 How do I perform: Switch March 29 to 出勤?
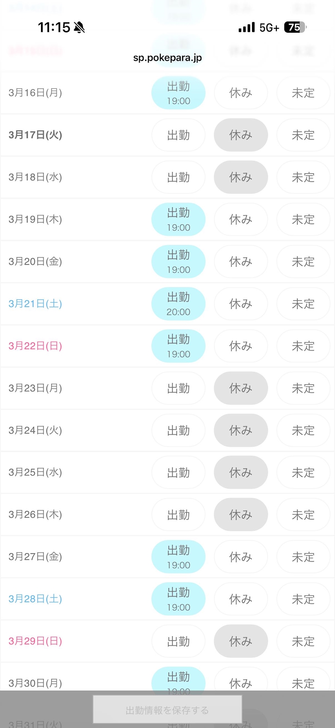(178, 641)
